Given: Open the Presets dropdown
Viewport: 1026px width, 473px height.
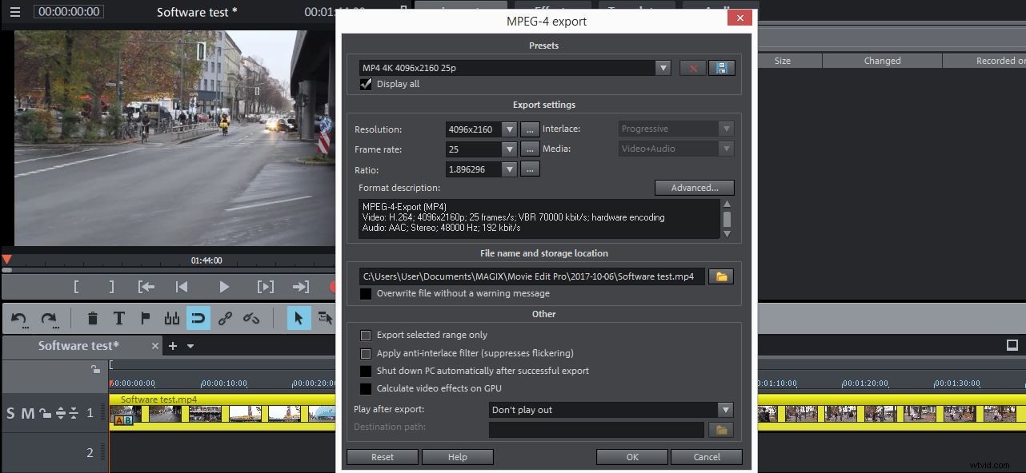Looking at the screenshot, I should pos(663,68).
